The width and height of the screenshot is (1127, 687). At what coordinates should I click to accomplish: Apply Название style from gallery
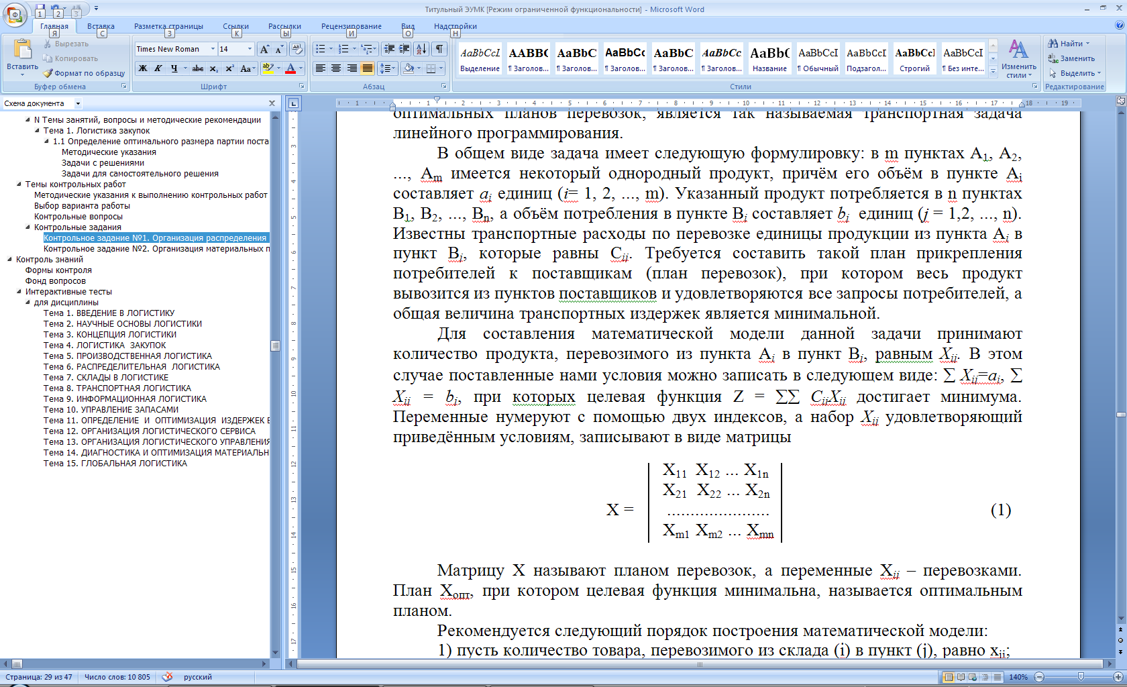pos(769,59)
